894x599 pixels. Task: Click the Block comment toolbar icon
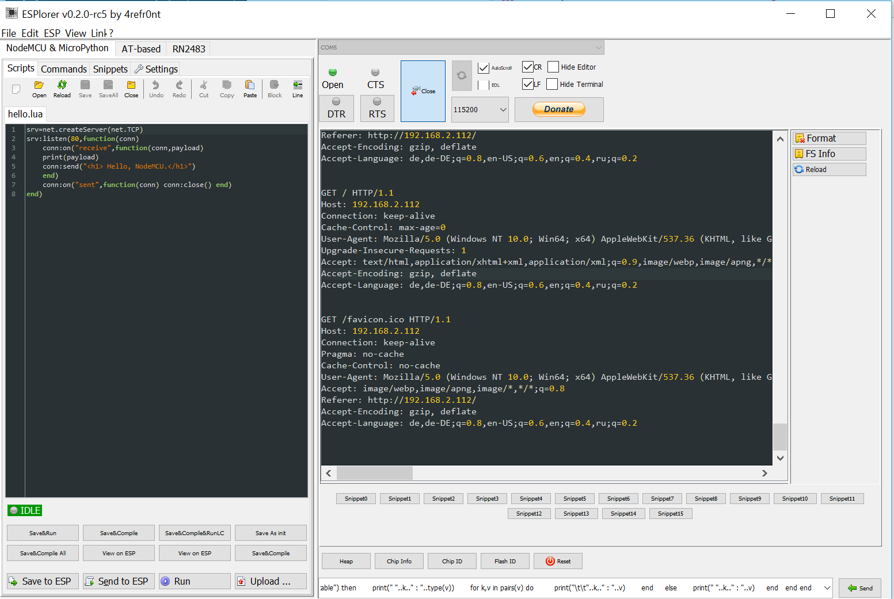point(275,89)
